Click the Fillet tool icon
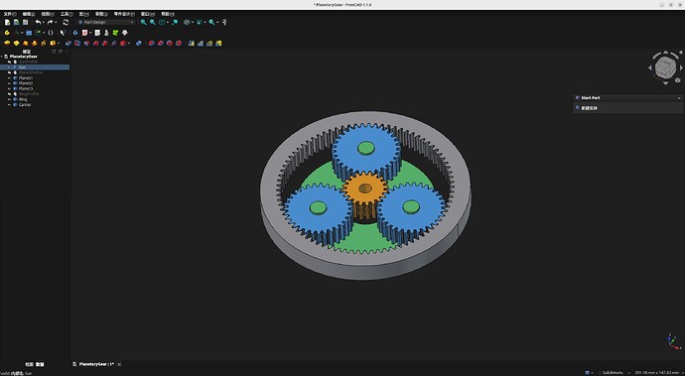 point(151,43)
